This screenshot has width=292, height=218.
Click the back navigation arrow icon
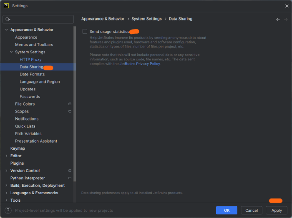pyautogui.click(x=278, y=19)
